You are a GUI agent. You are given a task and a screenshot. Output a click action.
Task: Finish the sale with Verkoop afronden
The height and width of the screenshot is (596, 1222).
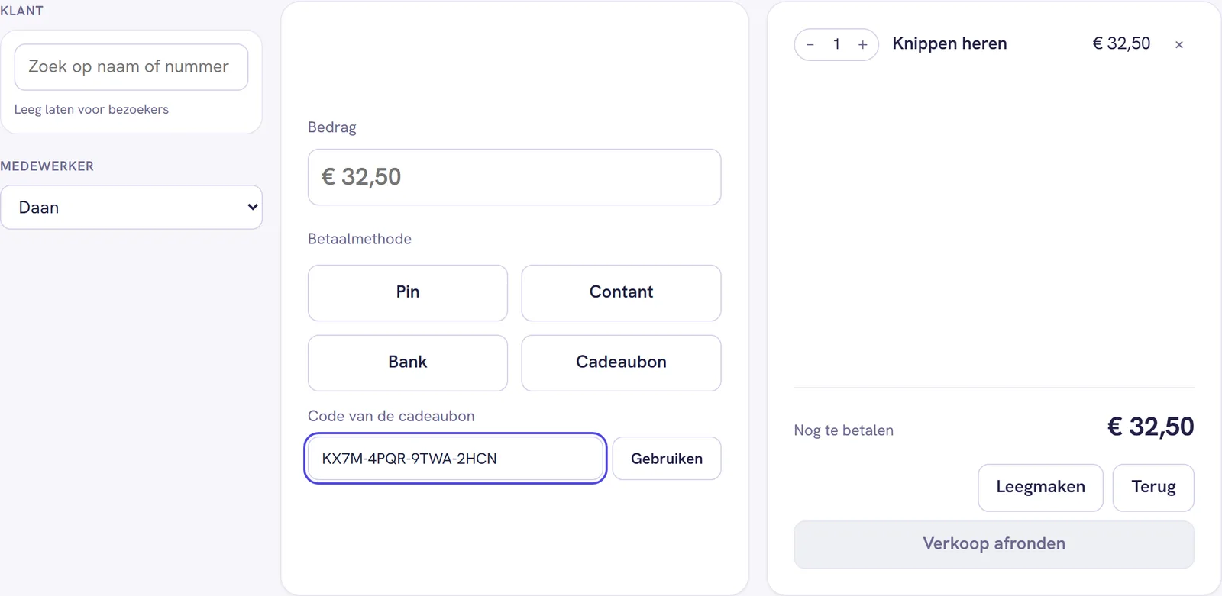[x=994, y=544]
